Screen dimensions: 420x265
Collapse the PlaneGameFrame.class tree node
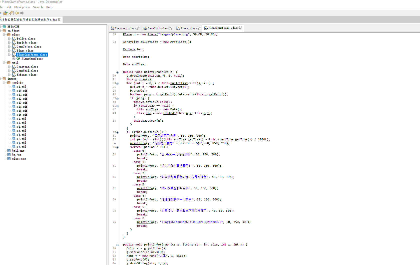point(9,55)
